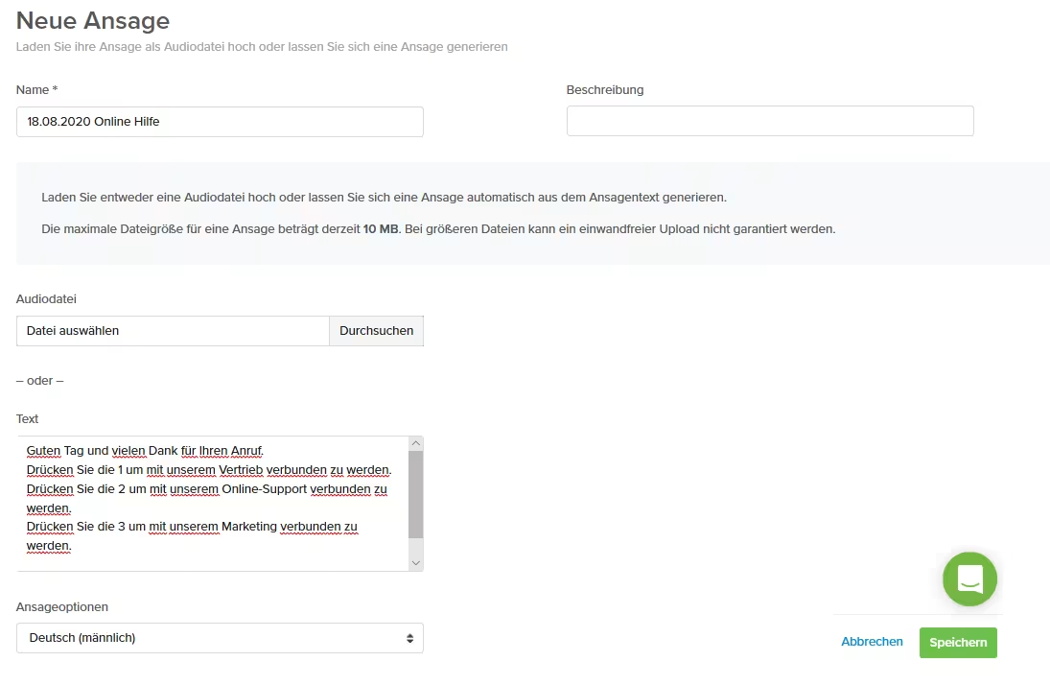Click the up arrow of the Text box scrollbar
Image resolution: width=1050 pixels, height=685 pixels.
415,443
